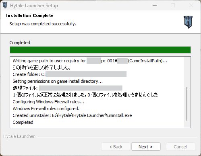Click 'Setup was completed successfully.' text
The height and width of the screenshot is (156, 201).
click(43, 24)
